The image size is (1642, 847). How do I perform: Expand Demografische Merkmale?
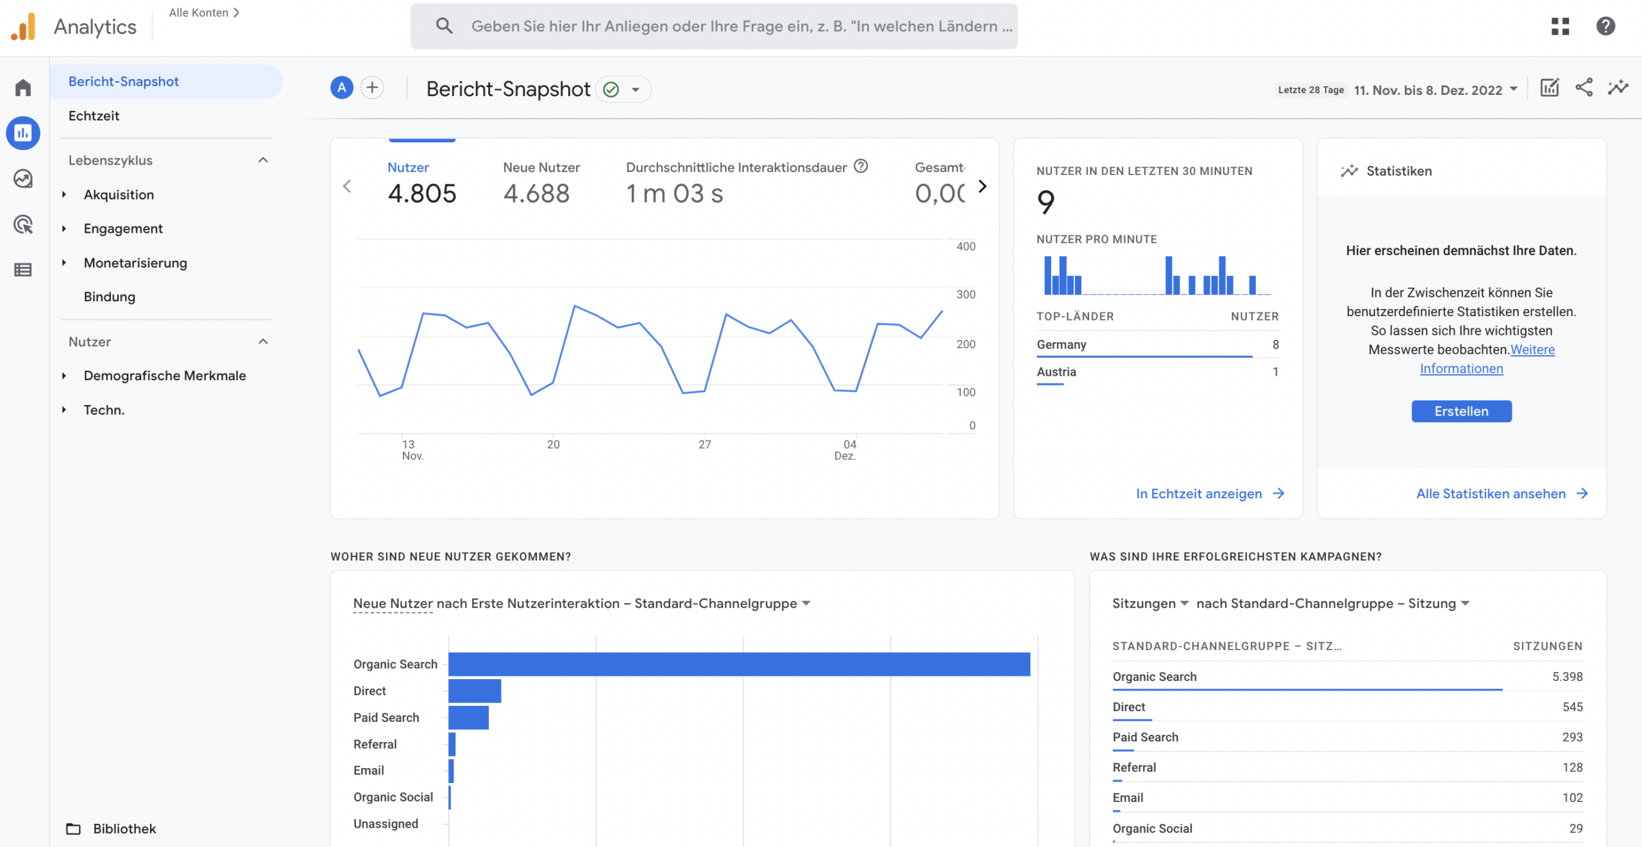[64, 376]
